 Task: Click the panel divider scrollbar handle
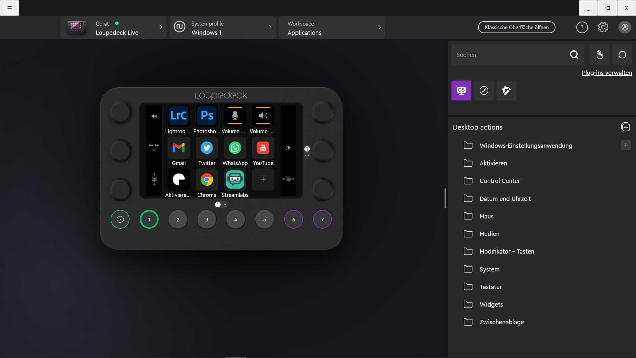[445, 198]
